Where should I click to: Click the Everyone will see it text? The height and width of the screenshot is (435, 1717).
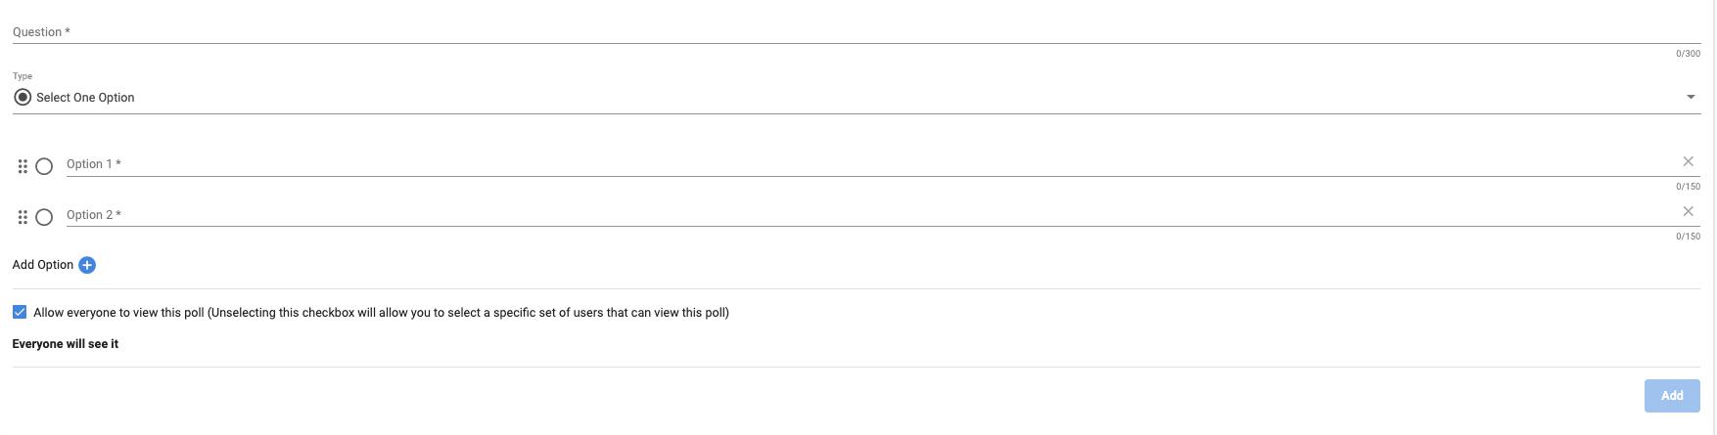click(66, 344)
